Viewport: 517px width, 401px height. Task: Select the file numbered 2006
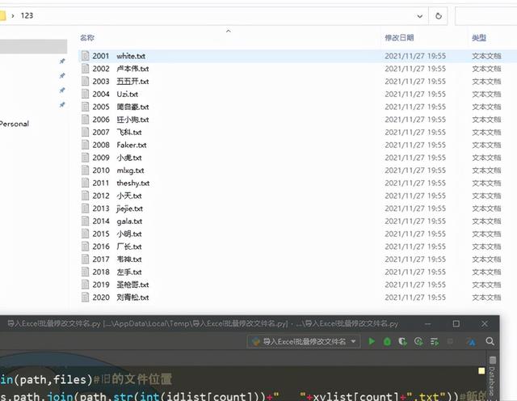[120, 120]
